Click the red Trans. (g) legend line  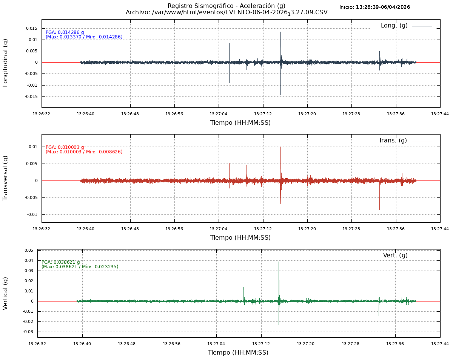pos(422,141)
